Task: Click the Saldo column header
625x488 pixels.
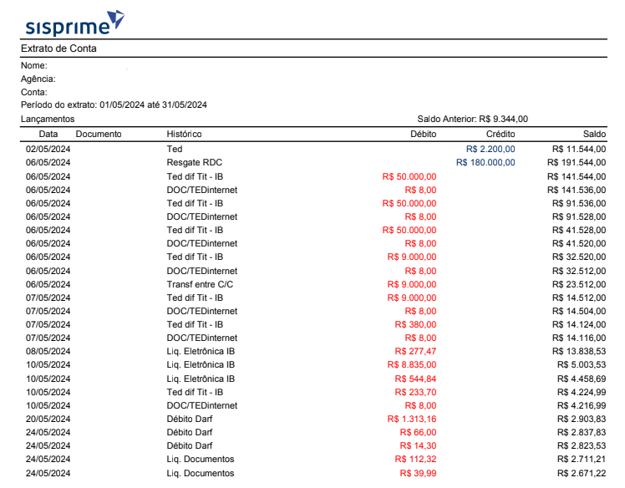Action: (x=594, y=134)
